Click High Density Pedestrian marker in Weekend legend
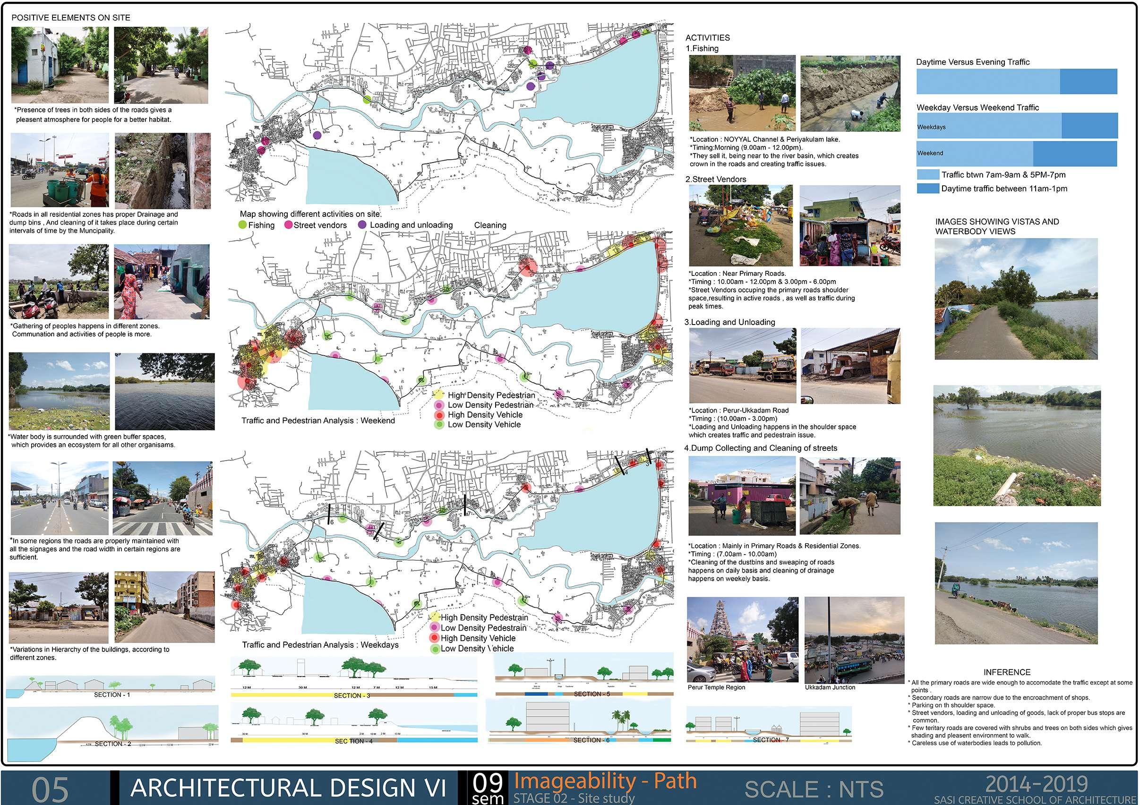Screen dimensions: 1140x805 [x=438, y=395]
